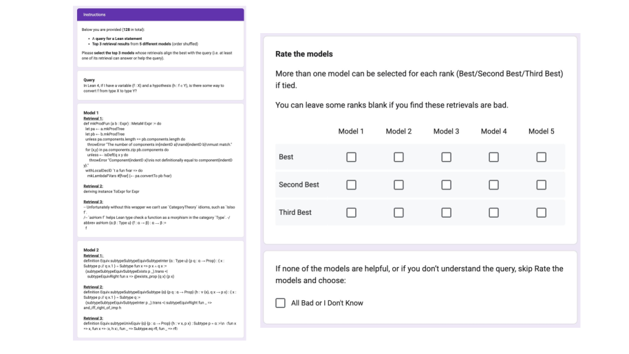Check Best for Model 4

tap(493, 157)
